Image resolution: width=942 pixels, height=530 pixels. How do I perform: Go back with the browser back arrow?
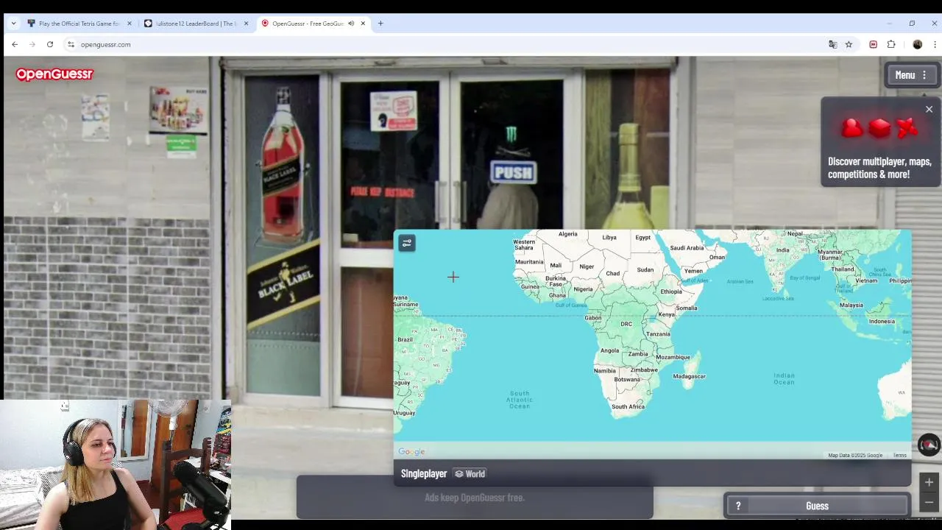tap(15, 44)
